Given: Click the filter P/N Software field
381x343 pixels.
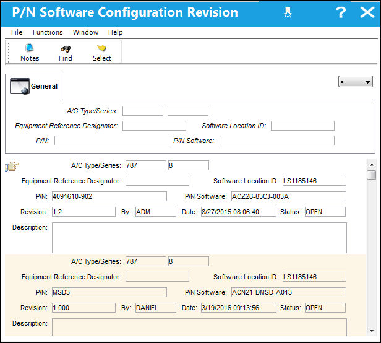Looking at the screenshot, I should [277, 141].
